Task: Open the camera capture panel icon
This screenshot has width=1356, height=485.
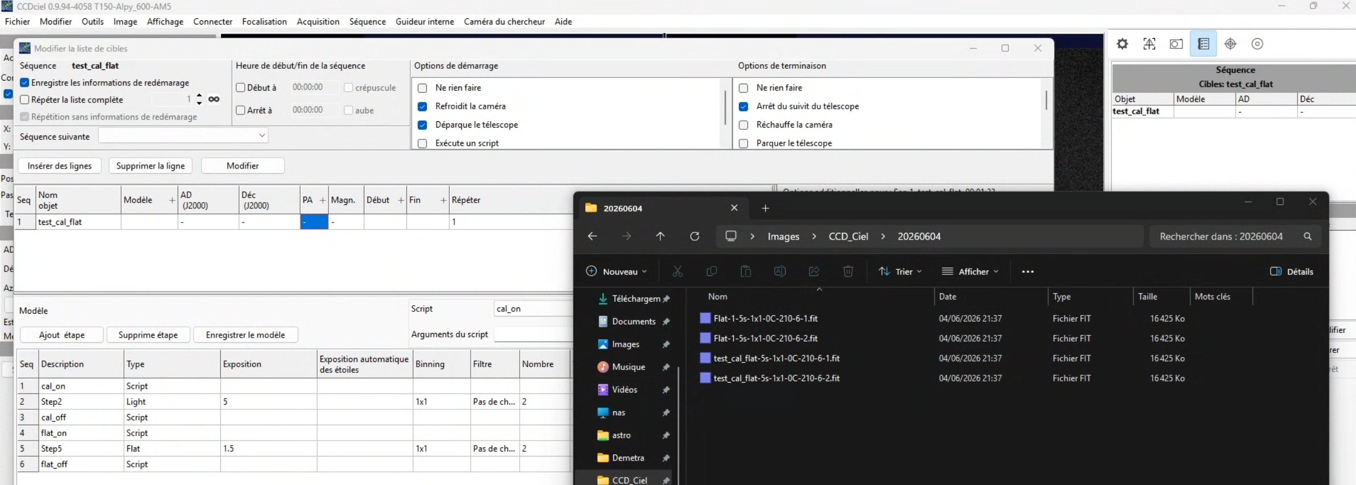Action: click(x=1176, y=44)
